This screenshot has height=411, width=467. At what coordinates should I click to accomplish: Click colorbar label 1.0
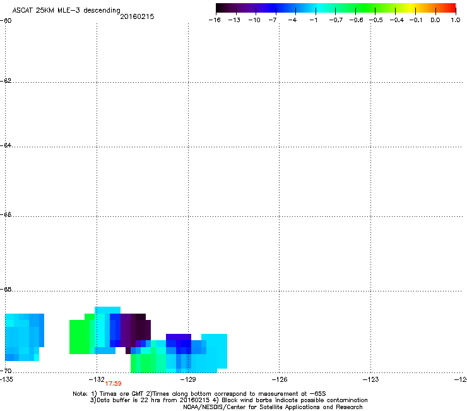pos(456,20)
